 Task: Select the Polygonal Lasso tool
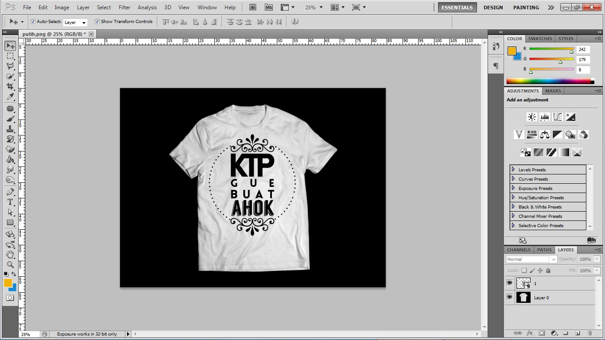point(10,66)
